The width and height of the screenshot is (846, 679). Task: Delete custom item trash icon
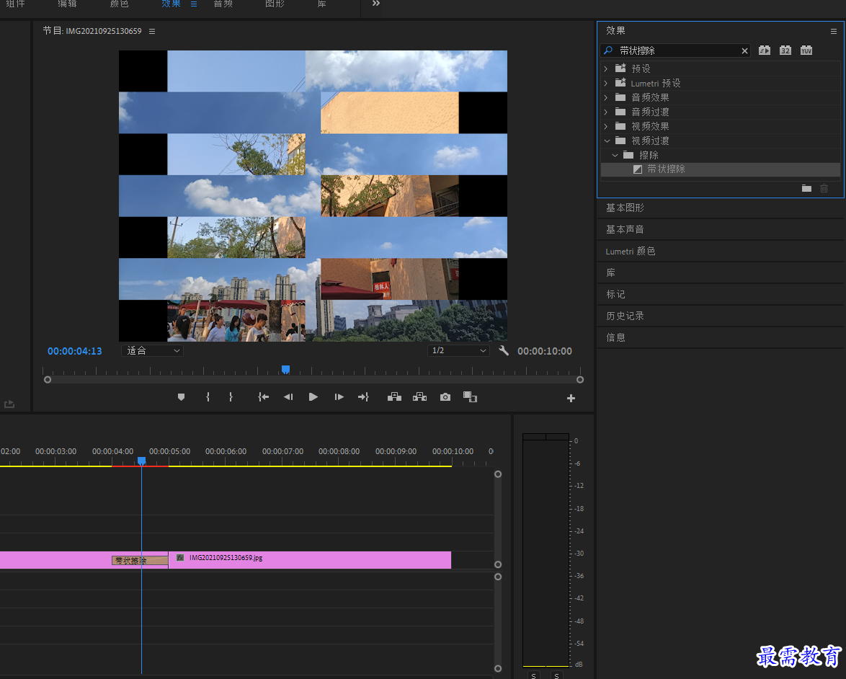click(x=824, y=188)
